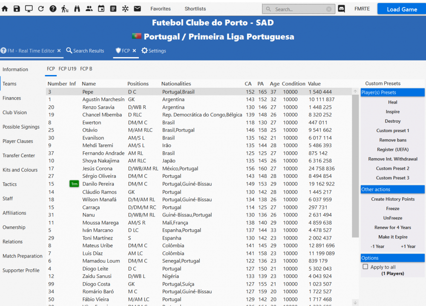426x306 pixels.
Task: Click the Trm status badge for Danilo Pereira
Action: (x=74, y=184)
